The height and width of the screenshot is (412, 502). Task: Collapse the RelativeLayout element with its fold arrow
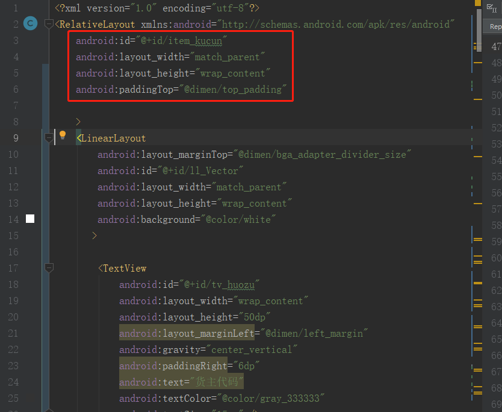click(49, 22)
